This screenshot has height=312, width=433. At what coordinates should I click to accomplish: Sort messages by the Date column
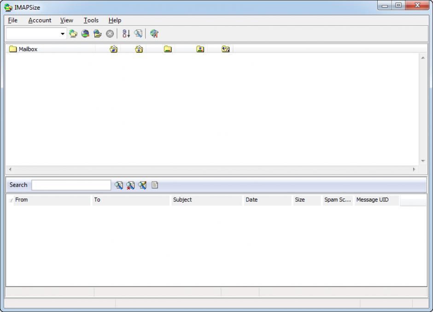pos(268,200)
